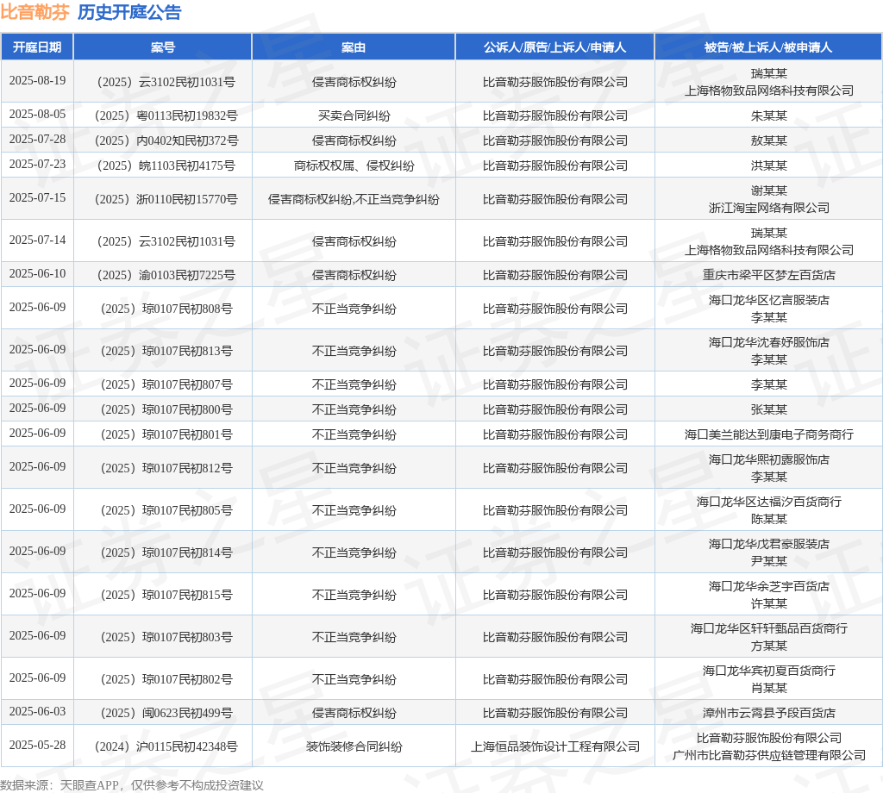Click 侵害商标权纠纷 in the 2025-06-10 row

point(354,275)
